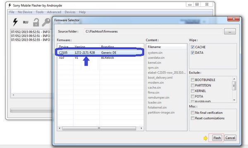The height and width of the screenshot is (148, 248).
Task: Open the File menu in Sony Mobile Flasher
Action: [12, 12]
